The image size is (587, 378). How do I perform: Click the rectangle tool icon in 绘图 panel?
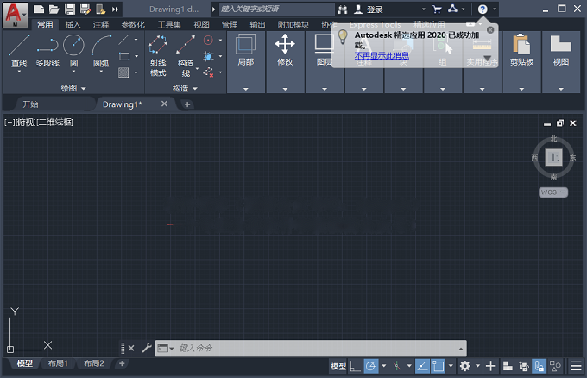click(124, 56)
